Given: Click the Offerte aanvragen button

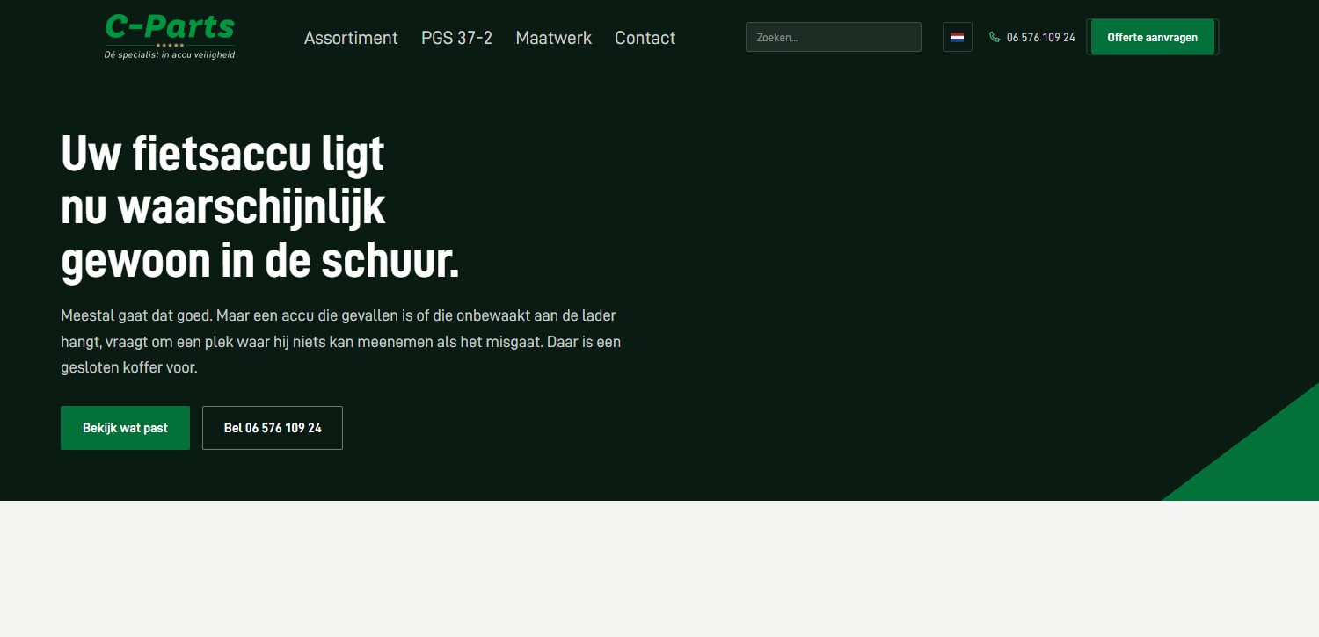Looking at the screenshot, I should (1152, 37).
